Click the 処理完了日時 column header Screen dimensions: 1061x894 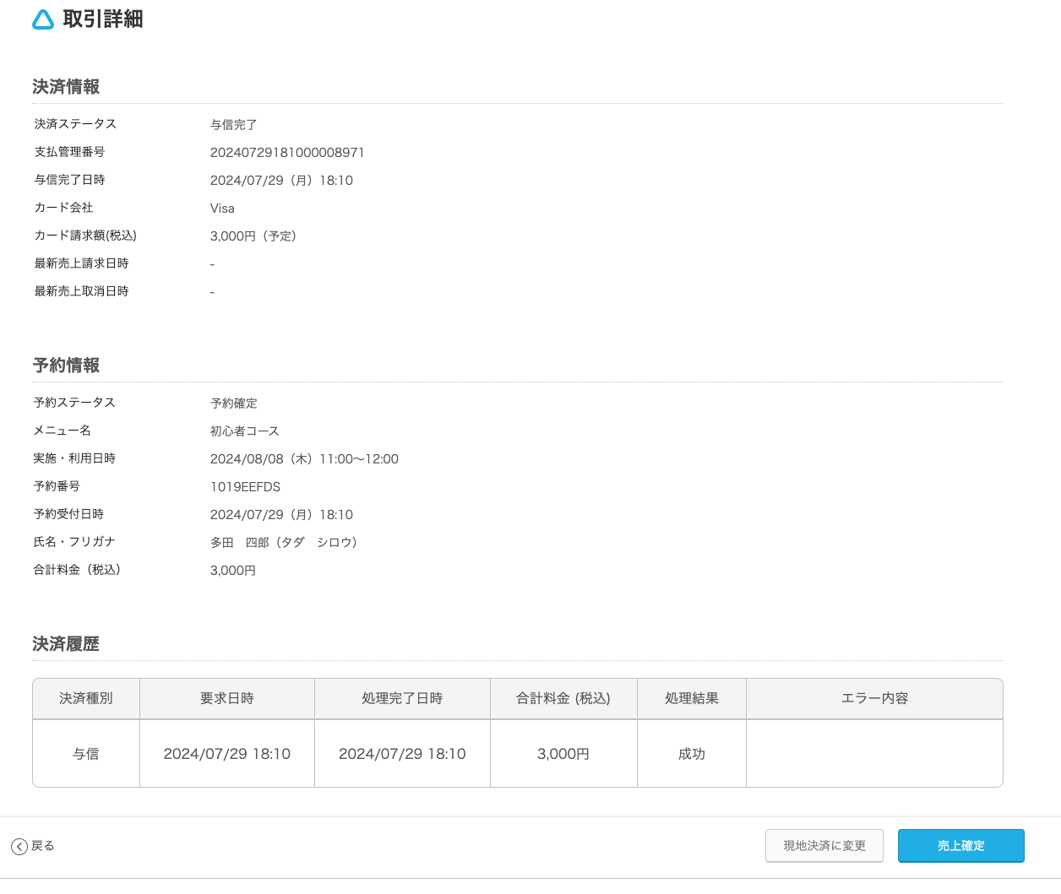click(402, 699)
